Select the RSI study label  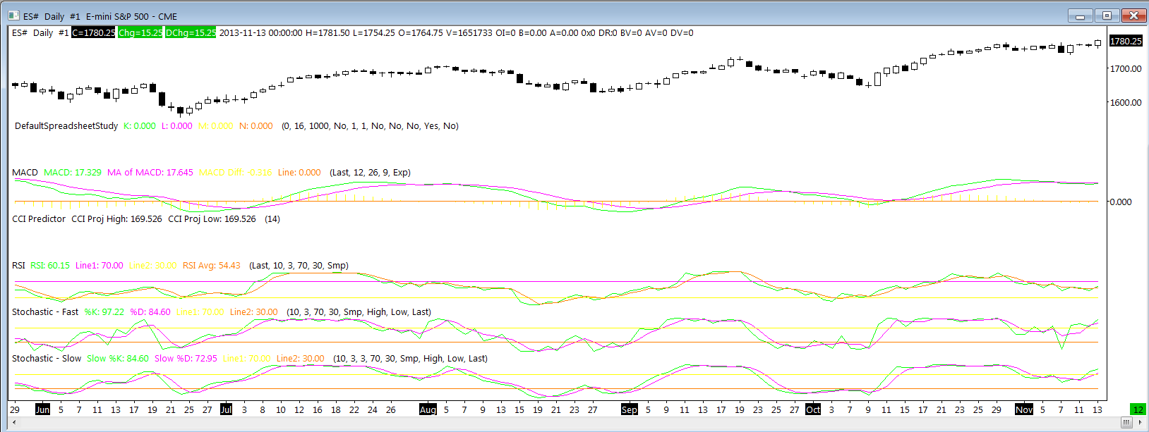[18, 265]
